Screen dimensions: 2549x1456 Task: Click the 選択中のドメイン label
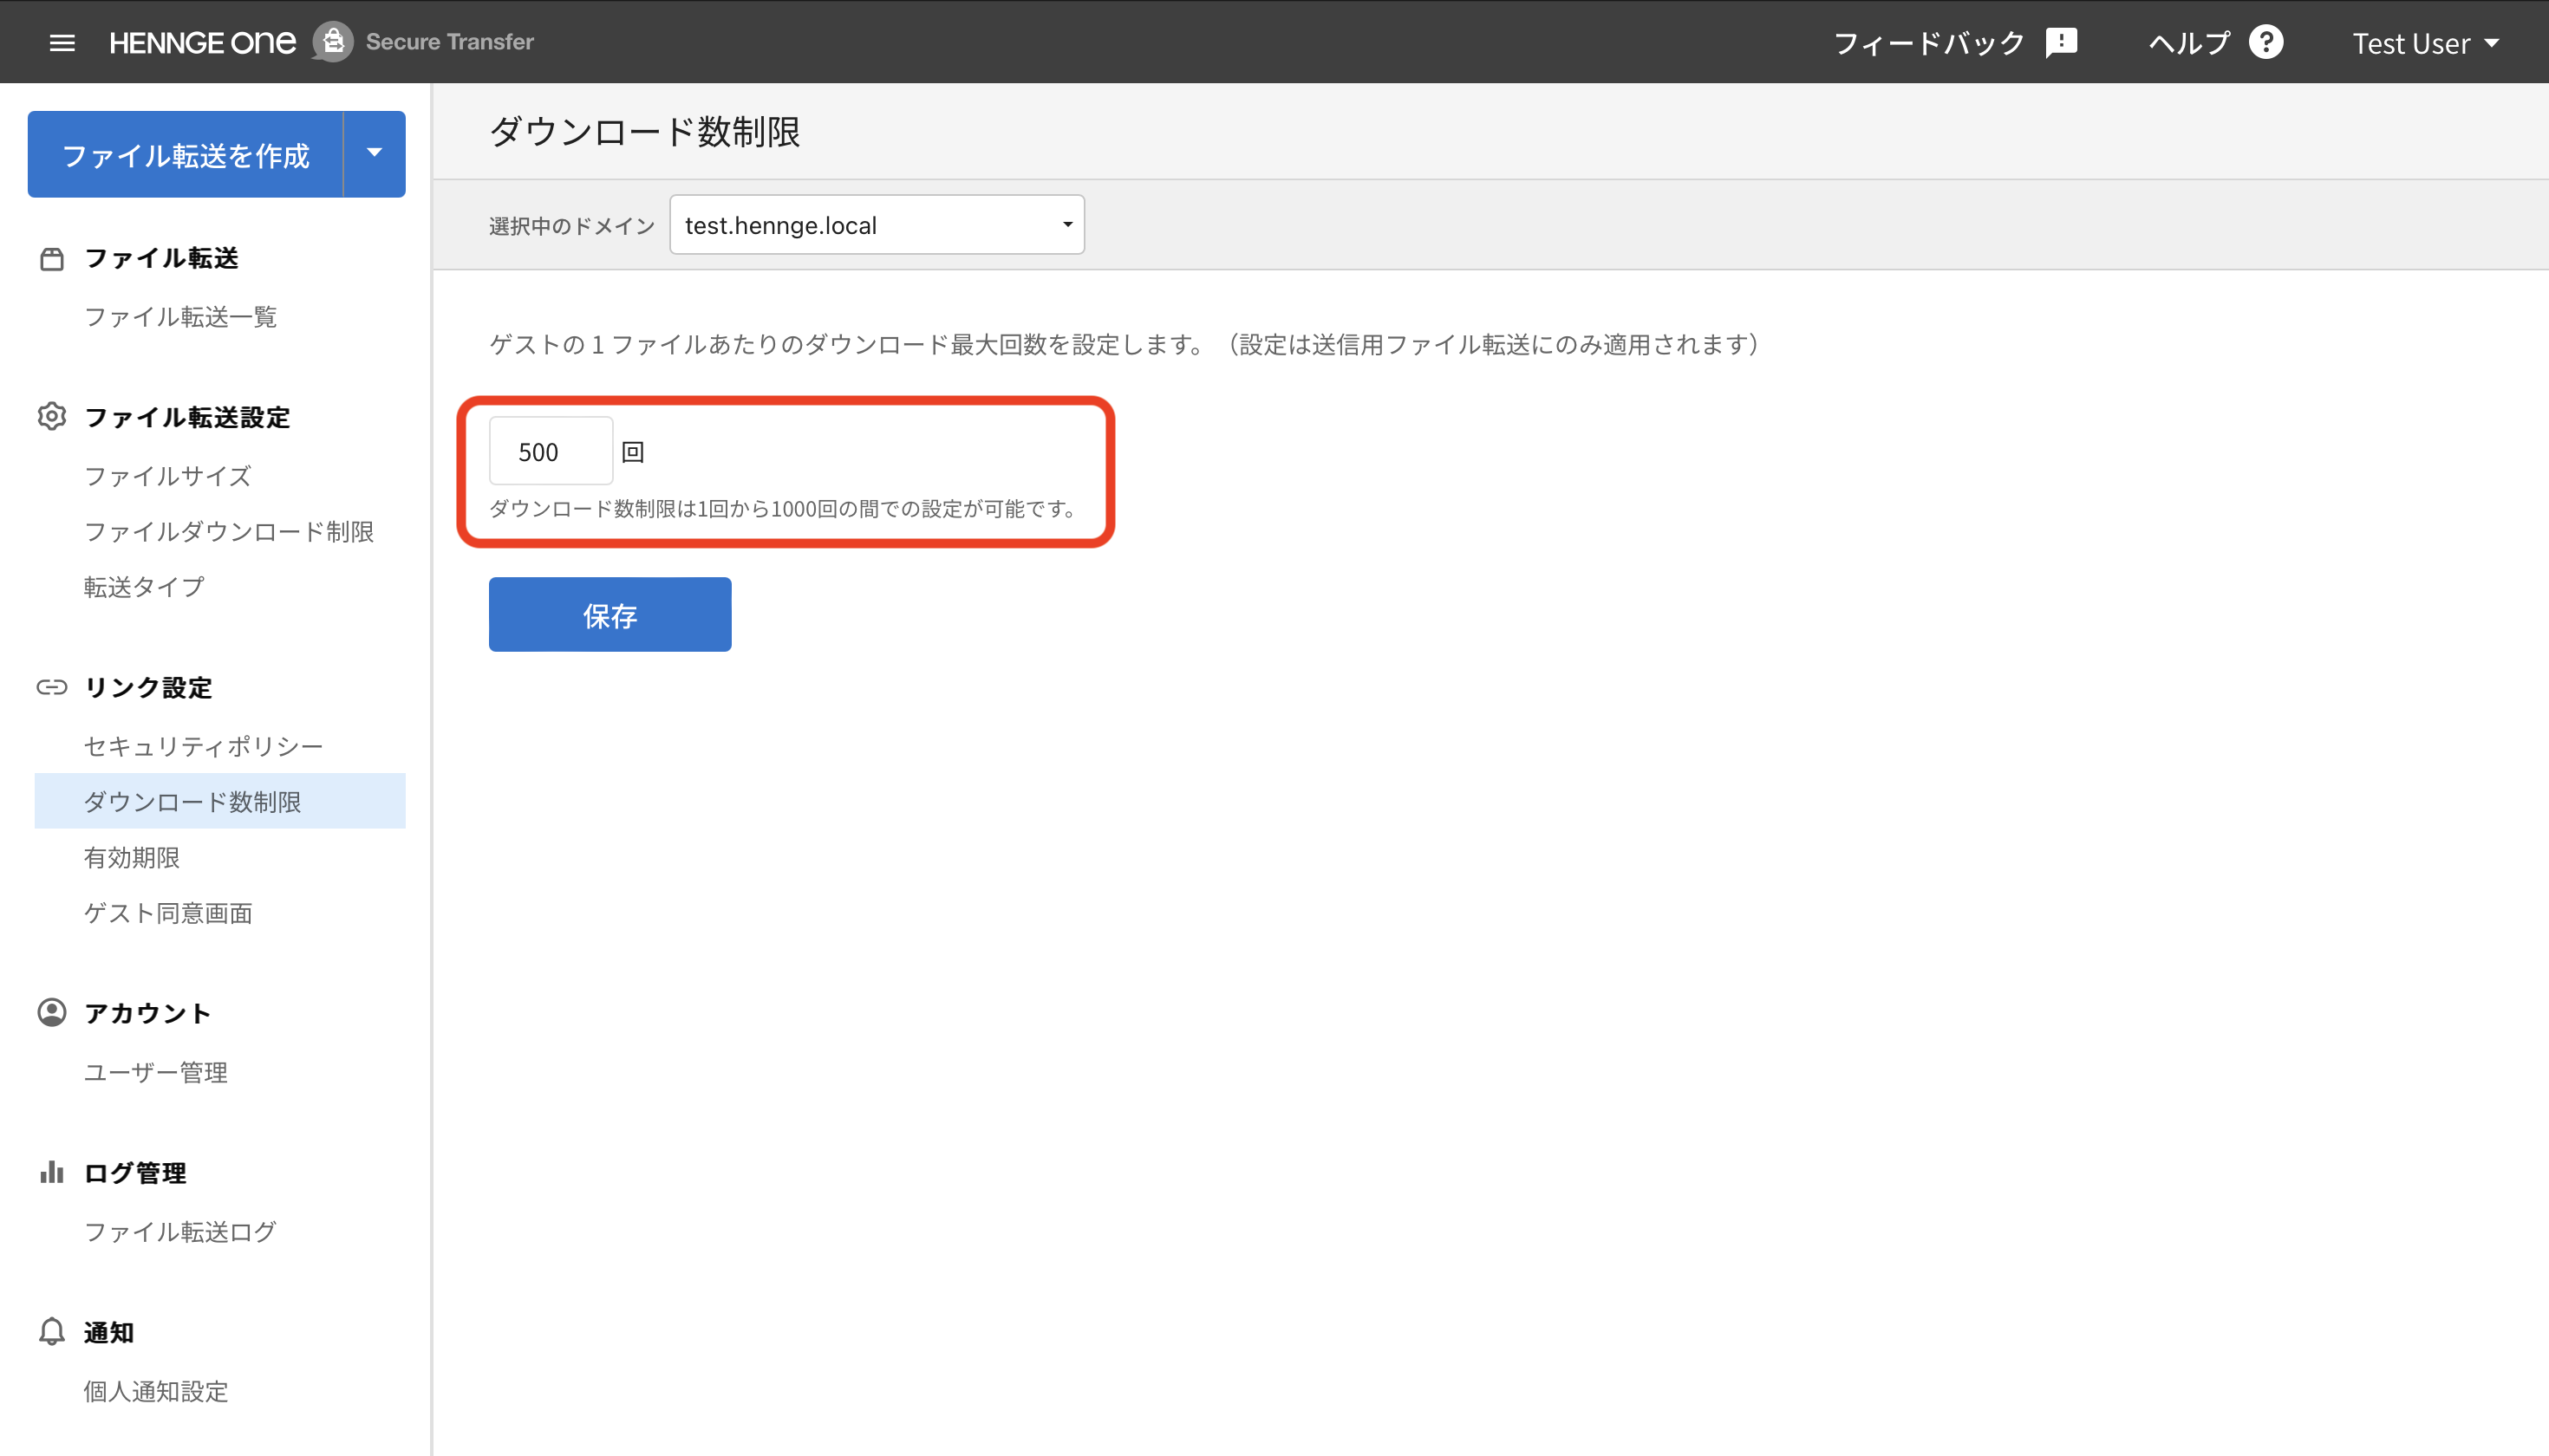pos(571,226)
